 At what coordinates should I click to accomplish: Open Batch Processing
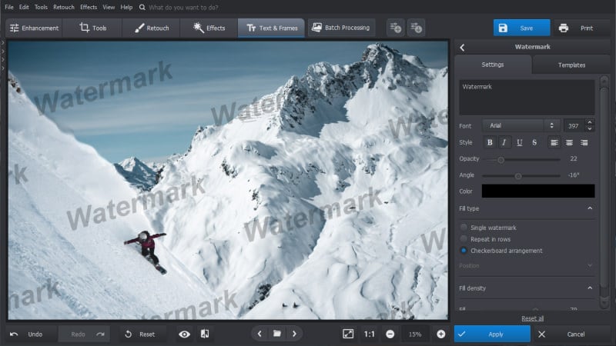click(x=341, y=28)
